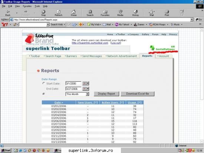Open the Gallery link in the top navigation
204x153 pixels.
pos(145,35)
